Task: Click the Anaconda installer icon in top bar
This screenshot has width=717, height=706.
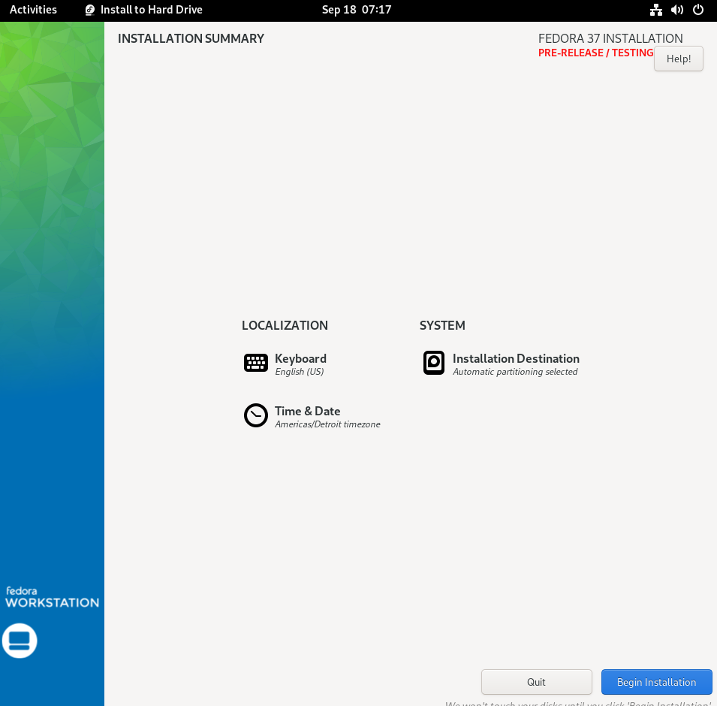Action: pyautogui.click(x=90, y=10)
